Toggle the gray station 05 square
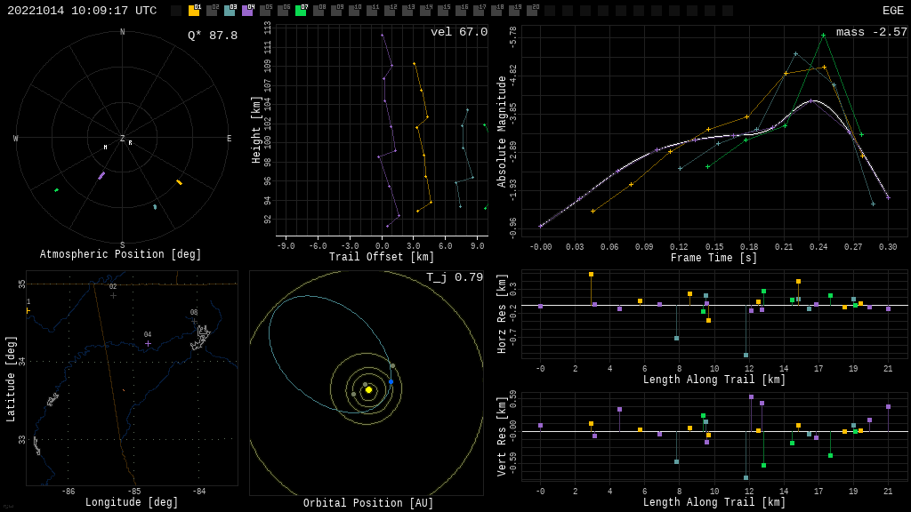The image size is (911, 512). coord(265,11)
